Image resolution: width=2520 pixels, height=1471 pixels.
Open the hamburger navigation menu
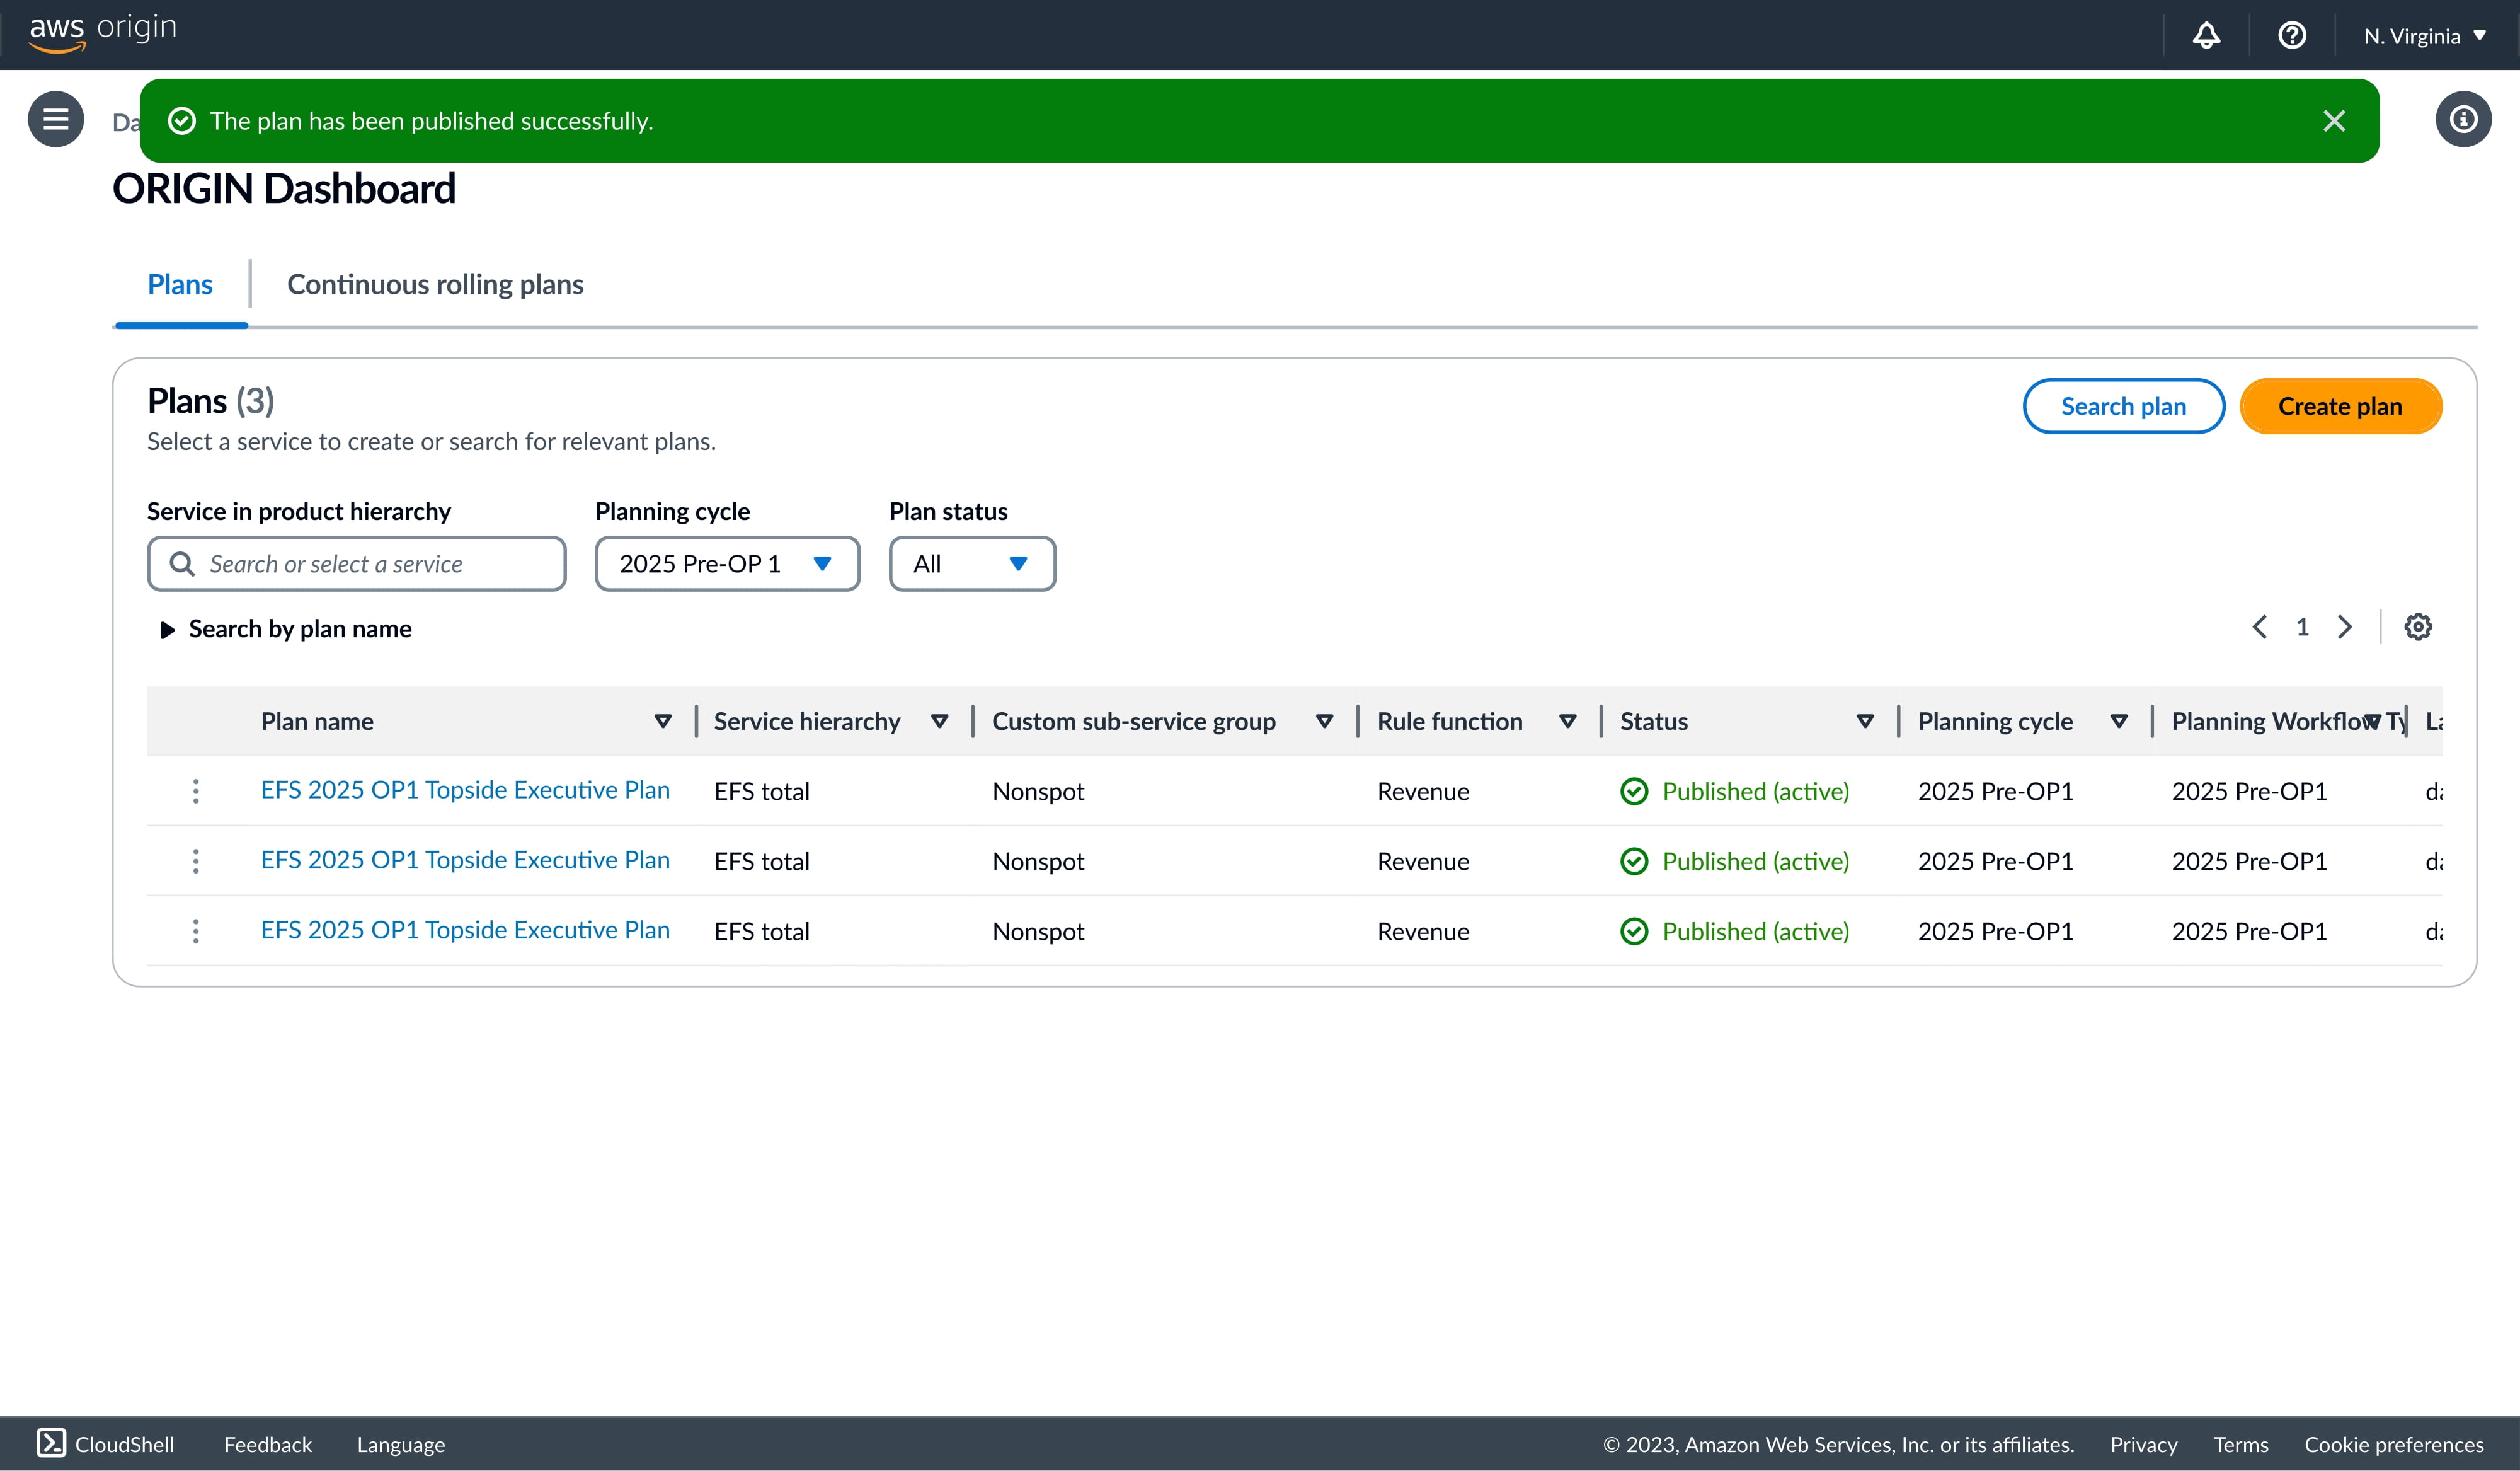pyautogui.click(x=56, y=119)
